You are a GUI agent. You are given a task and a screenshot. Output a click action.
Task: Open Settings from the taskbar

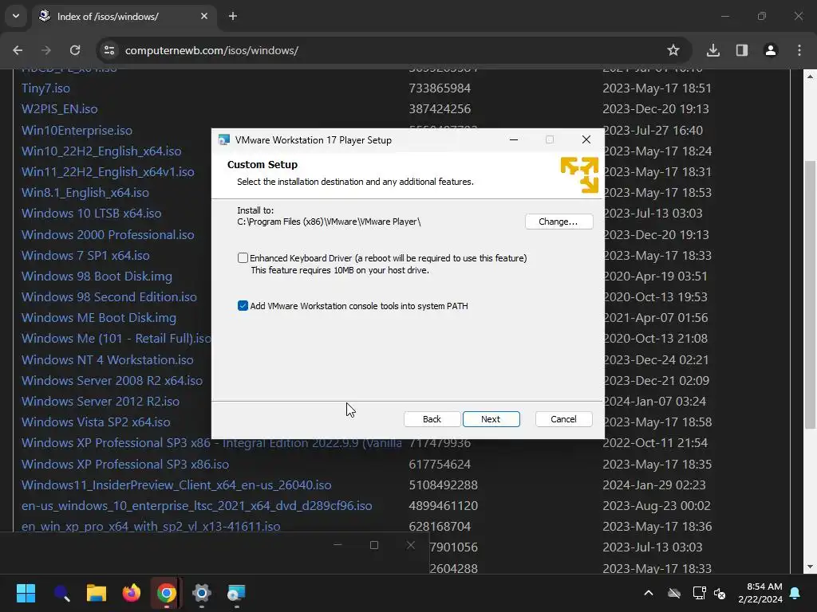(x=201, y=593)
